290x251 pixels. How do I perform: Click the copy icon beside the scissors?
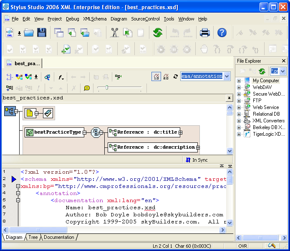pyautogui.click(x=127, y=33)
